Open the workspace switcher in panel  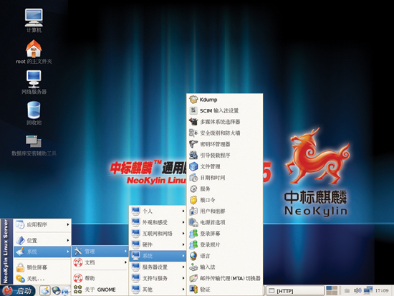click(x=332, y=291)
